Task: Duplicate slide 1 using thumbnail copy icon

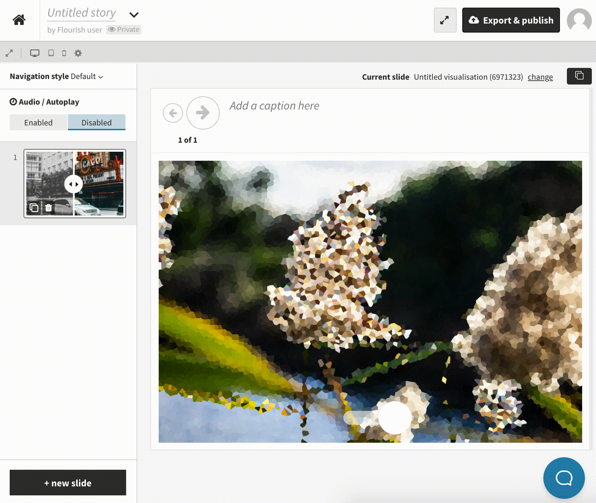Action: [x=34, y=208]
